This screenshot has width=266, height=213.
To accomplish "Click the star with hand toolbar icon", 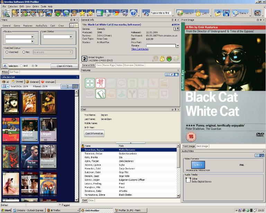I will pyautogui.click(x=90, y=13).
